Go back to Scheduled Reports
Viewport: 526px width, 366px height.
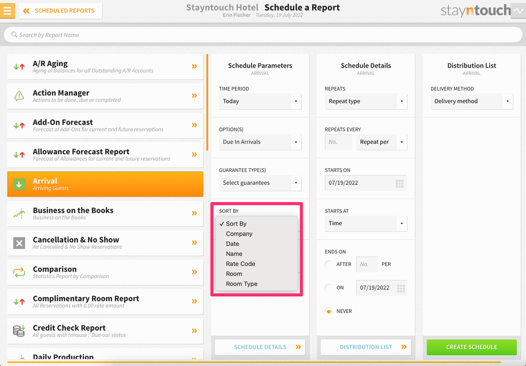pos(61,11)
